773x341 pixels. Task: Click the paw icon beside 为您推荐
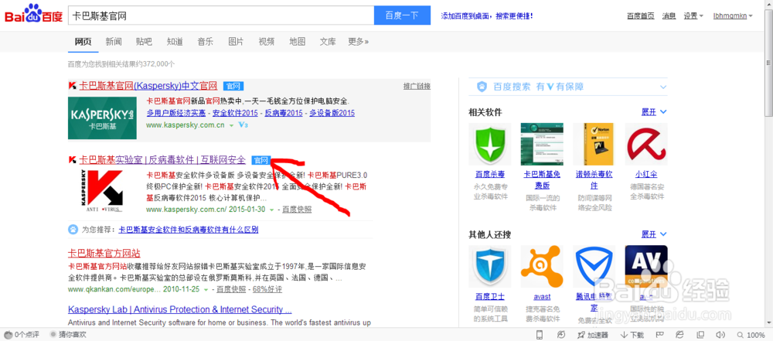pos(73,230)
